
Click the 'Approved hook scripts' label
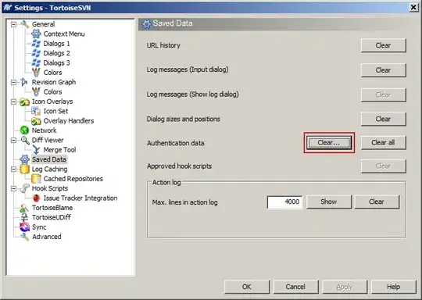[179, 166]
